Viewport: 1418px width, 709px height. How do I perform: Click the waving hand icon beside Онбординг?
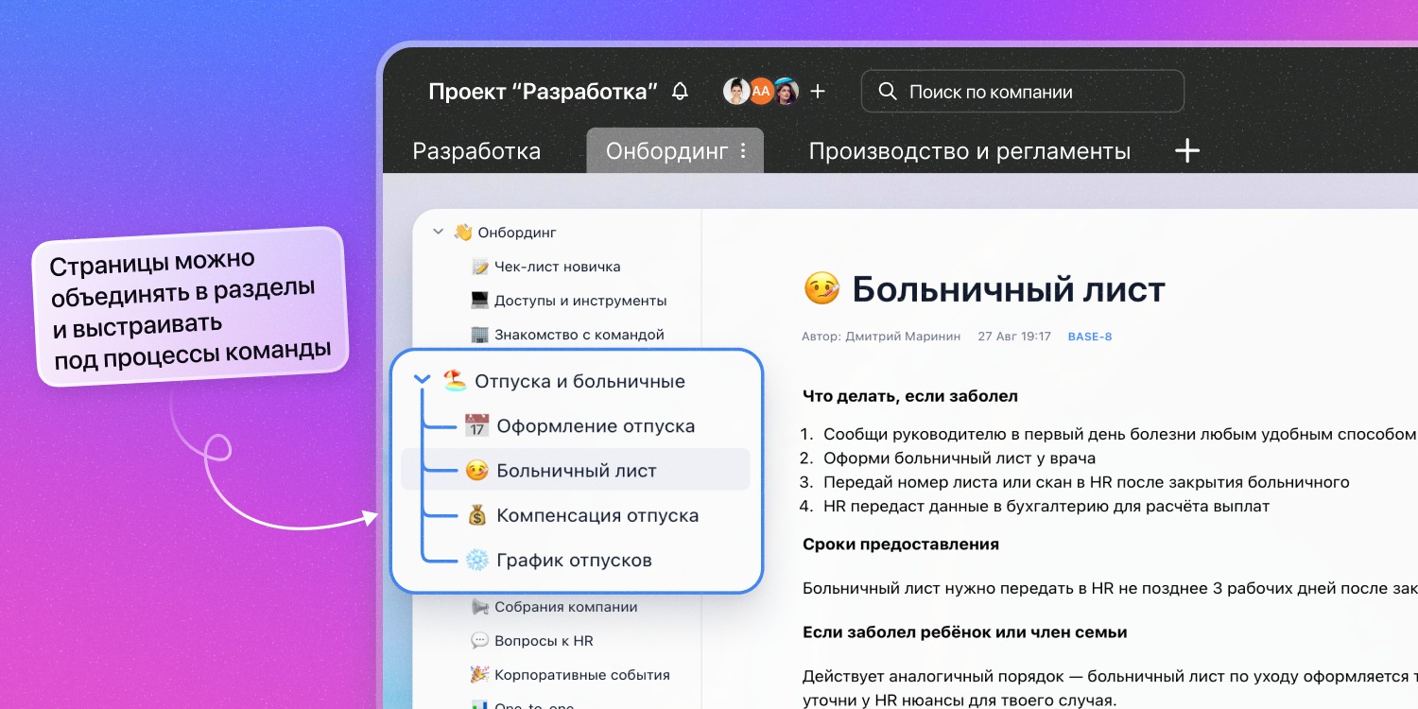[x=462, y=232]
